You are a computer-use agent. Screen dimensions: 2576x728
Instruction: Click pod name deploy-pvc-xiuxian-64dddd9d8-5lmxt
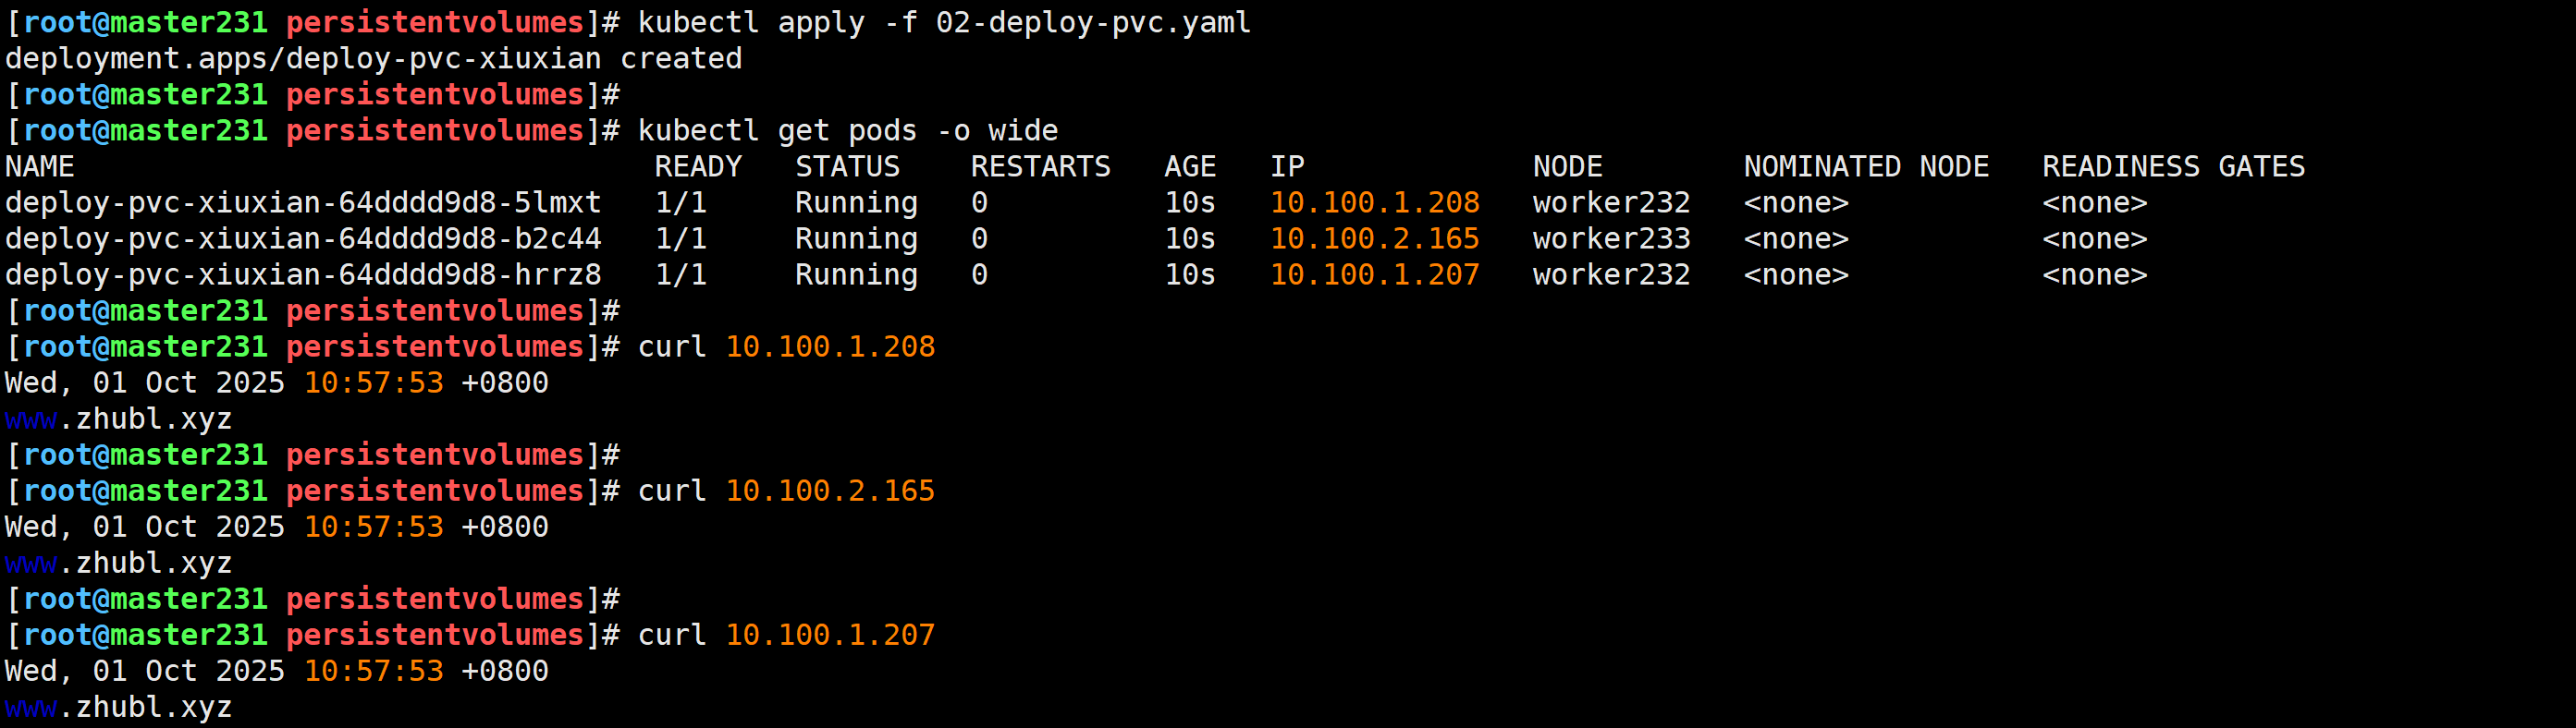coord(303,202)
